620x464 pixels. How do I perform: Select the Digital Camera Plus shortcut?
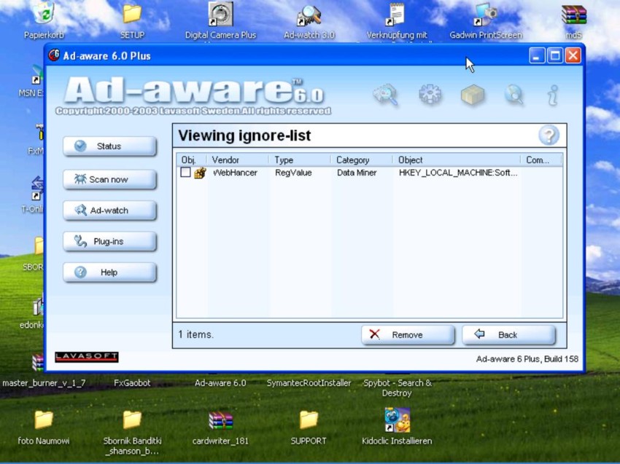pos(220,13)
